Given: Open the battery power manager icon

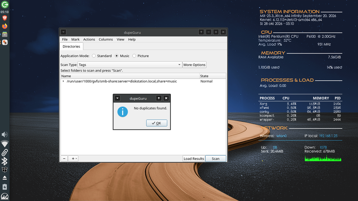Looking at the screenshot, I should coord(4,187).
